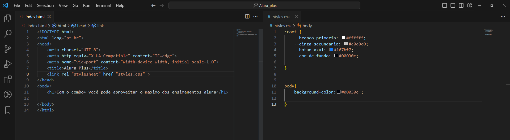
Task: Open color picker for #167bf7 swatch
Action: tap(331, 49)
